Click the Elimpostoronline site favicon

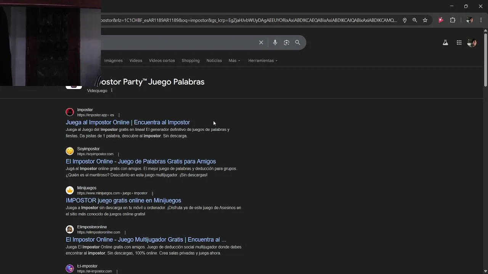[x=70, y=229]
